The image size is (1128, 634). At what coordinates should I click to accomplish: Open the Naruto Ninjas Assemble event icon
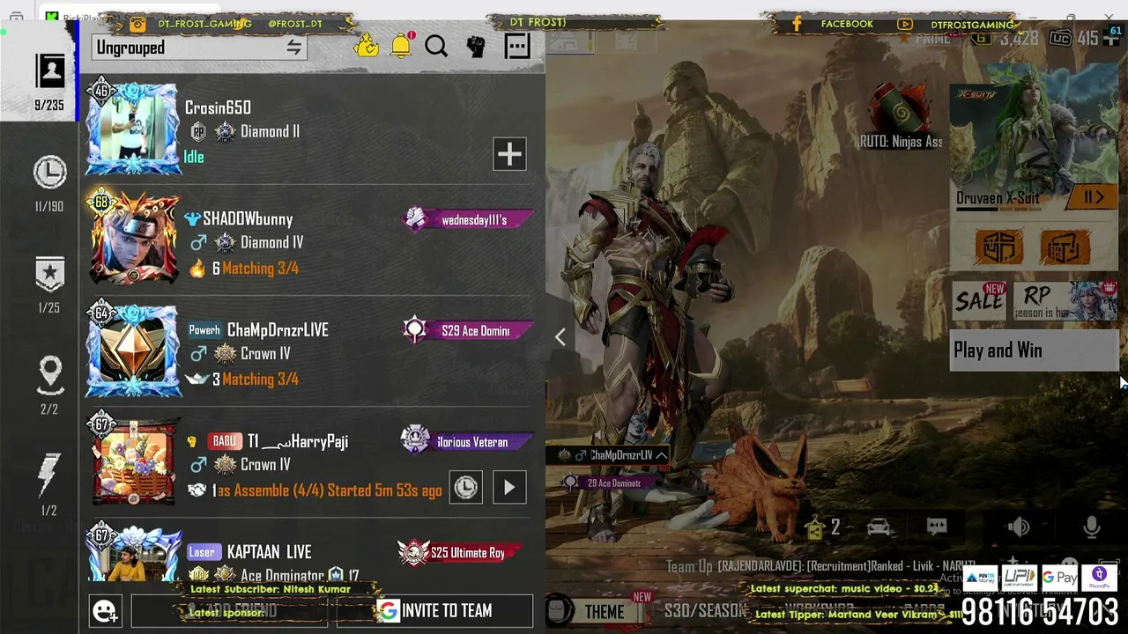point(901,115)
